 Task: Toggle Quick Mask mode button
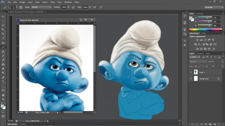[x=3, y=112]
